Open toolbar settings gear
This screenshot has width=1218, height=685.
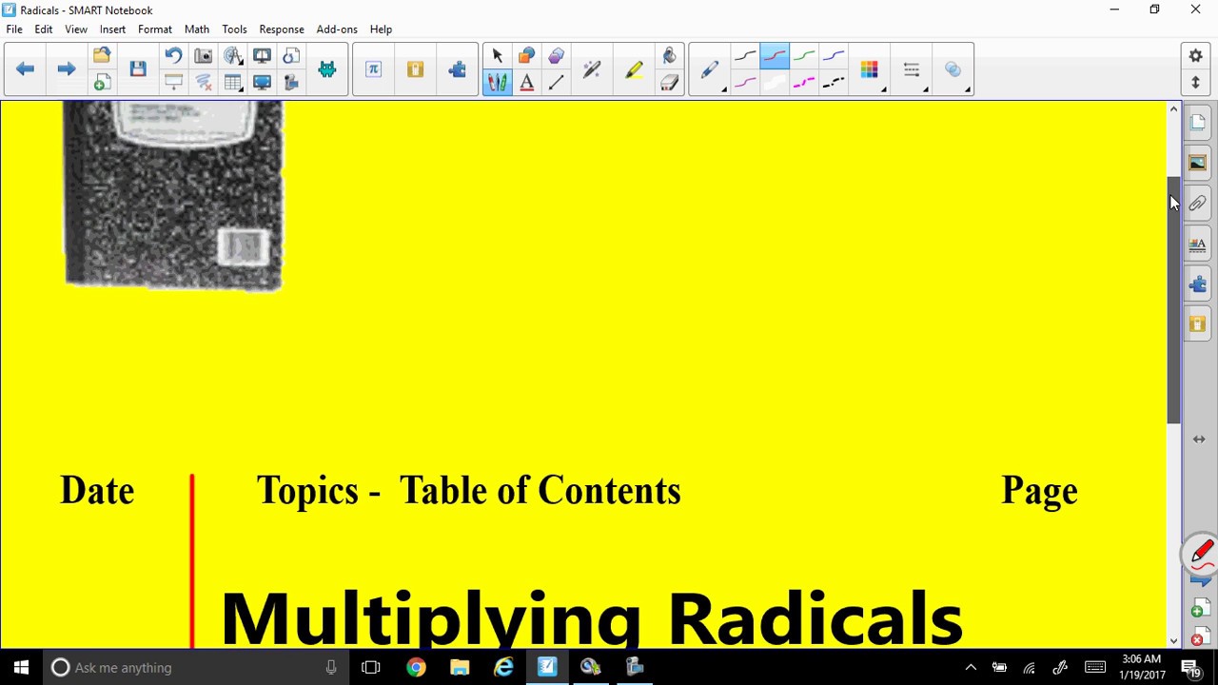(1196, 56)
